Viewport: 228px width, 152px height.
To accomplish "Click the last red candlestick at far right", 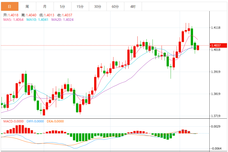I will pos(198,48).
